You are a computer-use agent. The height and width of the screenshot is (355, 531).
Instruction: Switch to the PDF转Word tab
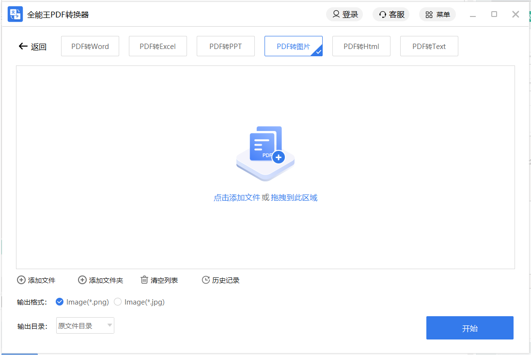pyautogui.click(x=90, y=46)
